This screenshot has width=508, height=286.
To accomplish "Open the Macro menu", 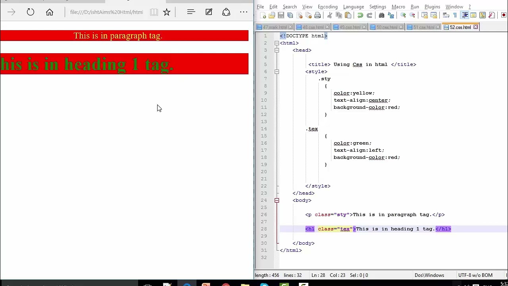I will (398, 7).
